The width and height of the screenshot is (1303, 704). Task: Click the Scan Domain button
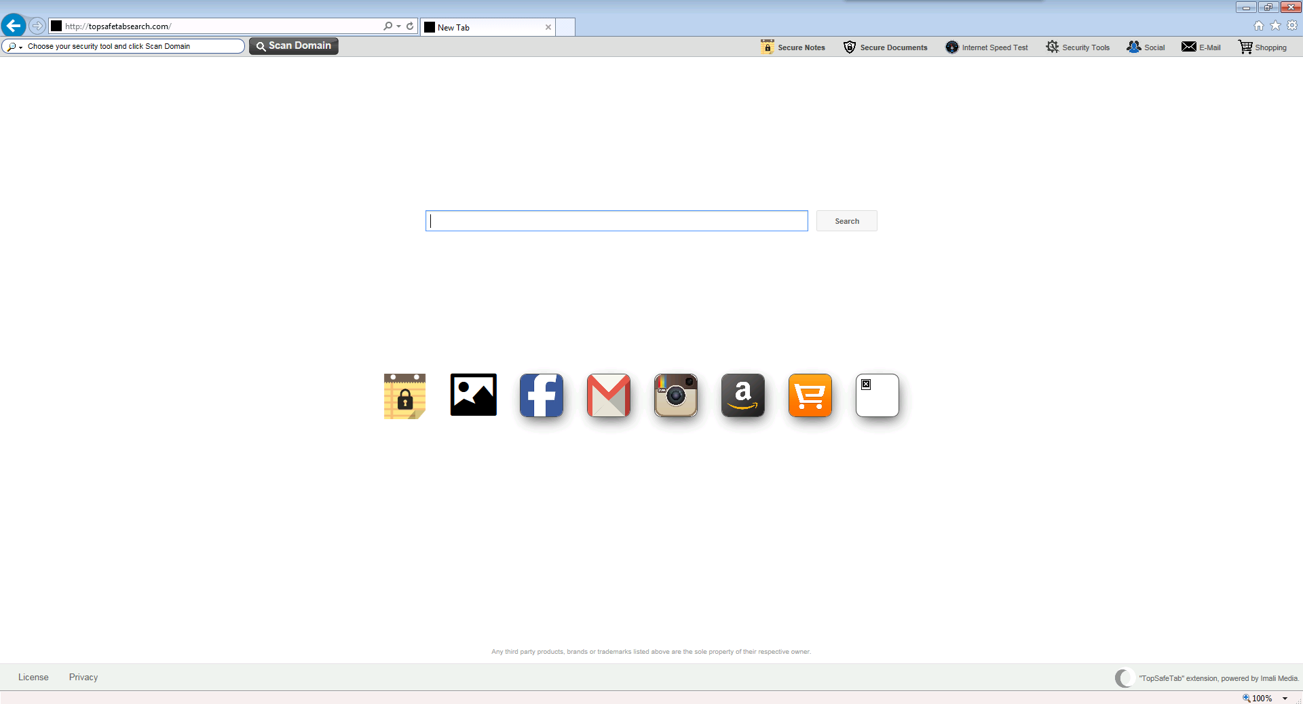click(294, 46)
